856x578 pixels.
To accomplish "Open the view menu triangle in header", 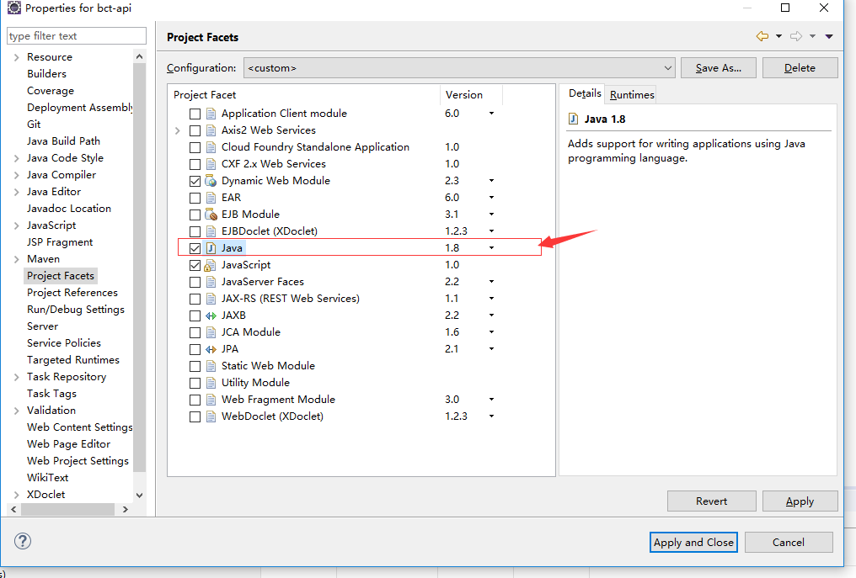I will coord(829,36).
